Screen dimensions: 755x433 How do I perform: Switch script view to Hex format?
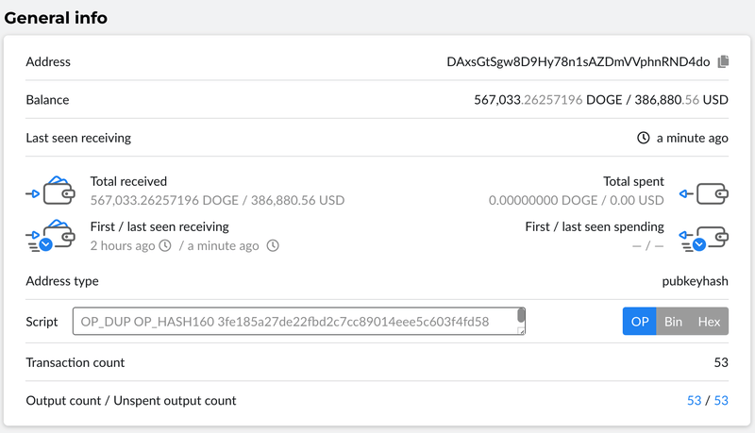coord(709,322)
